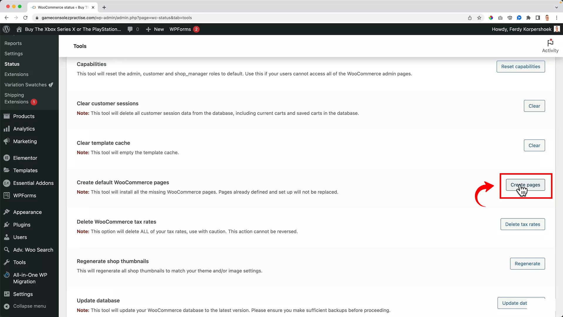Open the WordPress logo menu

[6, 29]
